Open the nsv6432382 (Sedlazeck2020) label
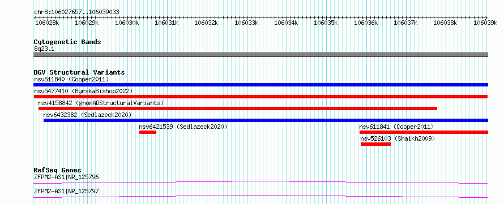The height and width of the screenshot is (204, 504). [x=87, y=115]
